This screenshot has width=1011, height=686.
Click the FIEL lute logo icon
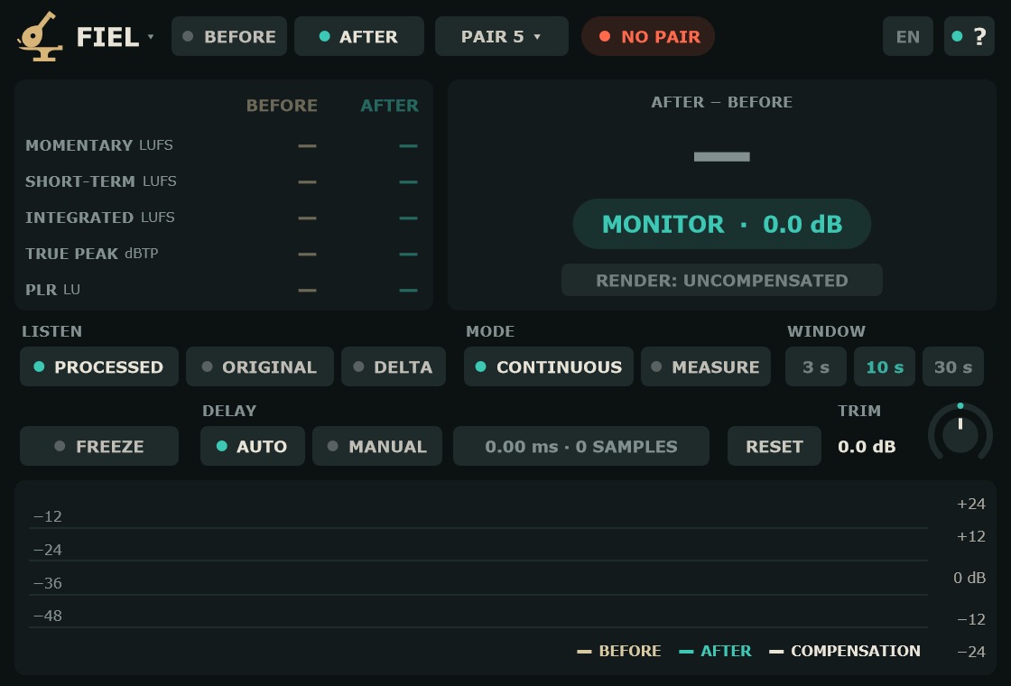(40, 37)
